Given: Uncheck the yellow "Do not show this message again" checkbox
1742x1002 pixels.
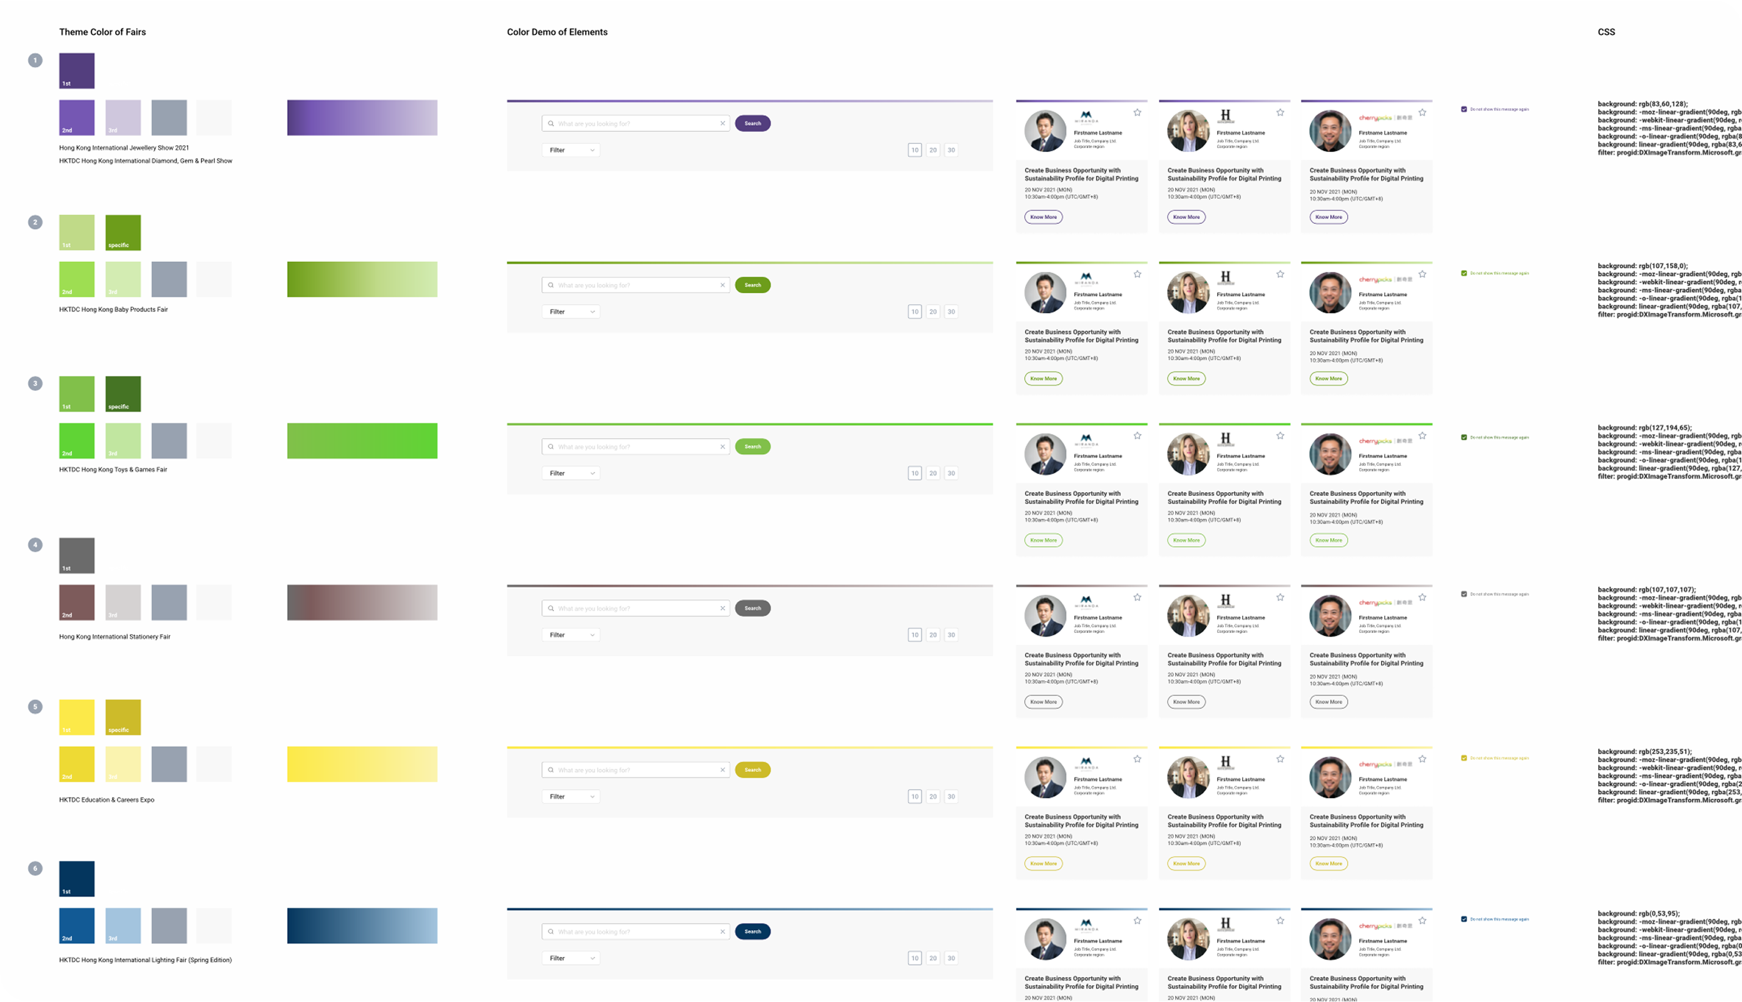Looking at the screenshot, I should click(x=1464, y=759).
